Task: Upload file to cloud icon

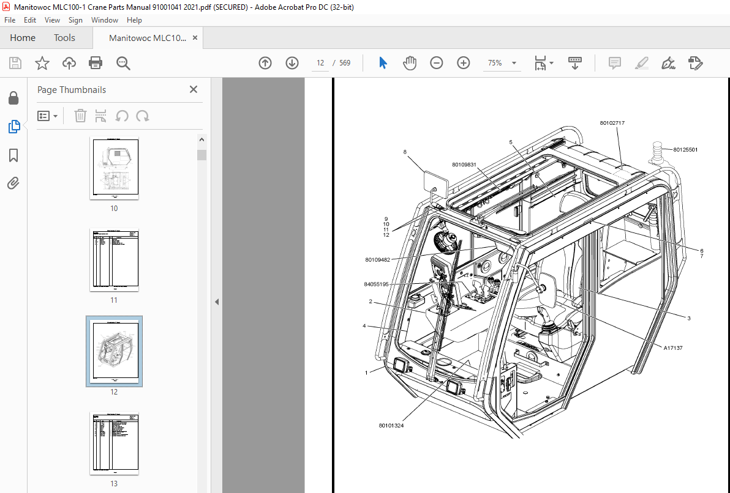Action: click(69, 63)
